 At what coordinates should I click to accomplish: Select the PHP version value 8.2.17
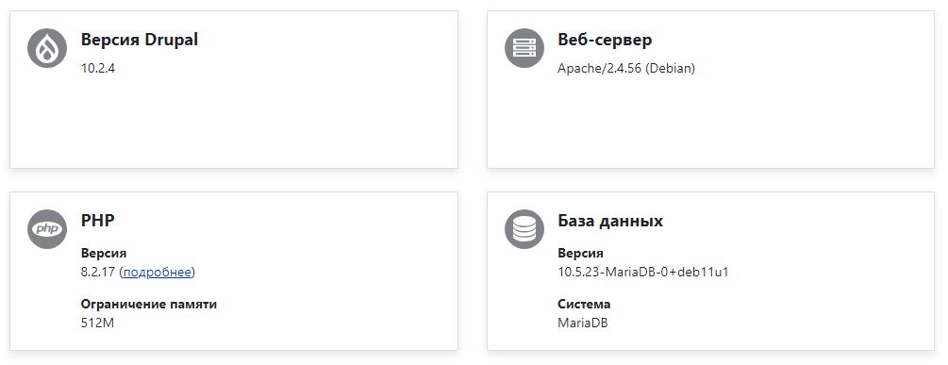[x=98, y=272]
